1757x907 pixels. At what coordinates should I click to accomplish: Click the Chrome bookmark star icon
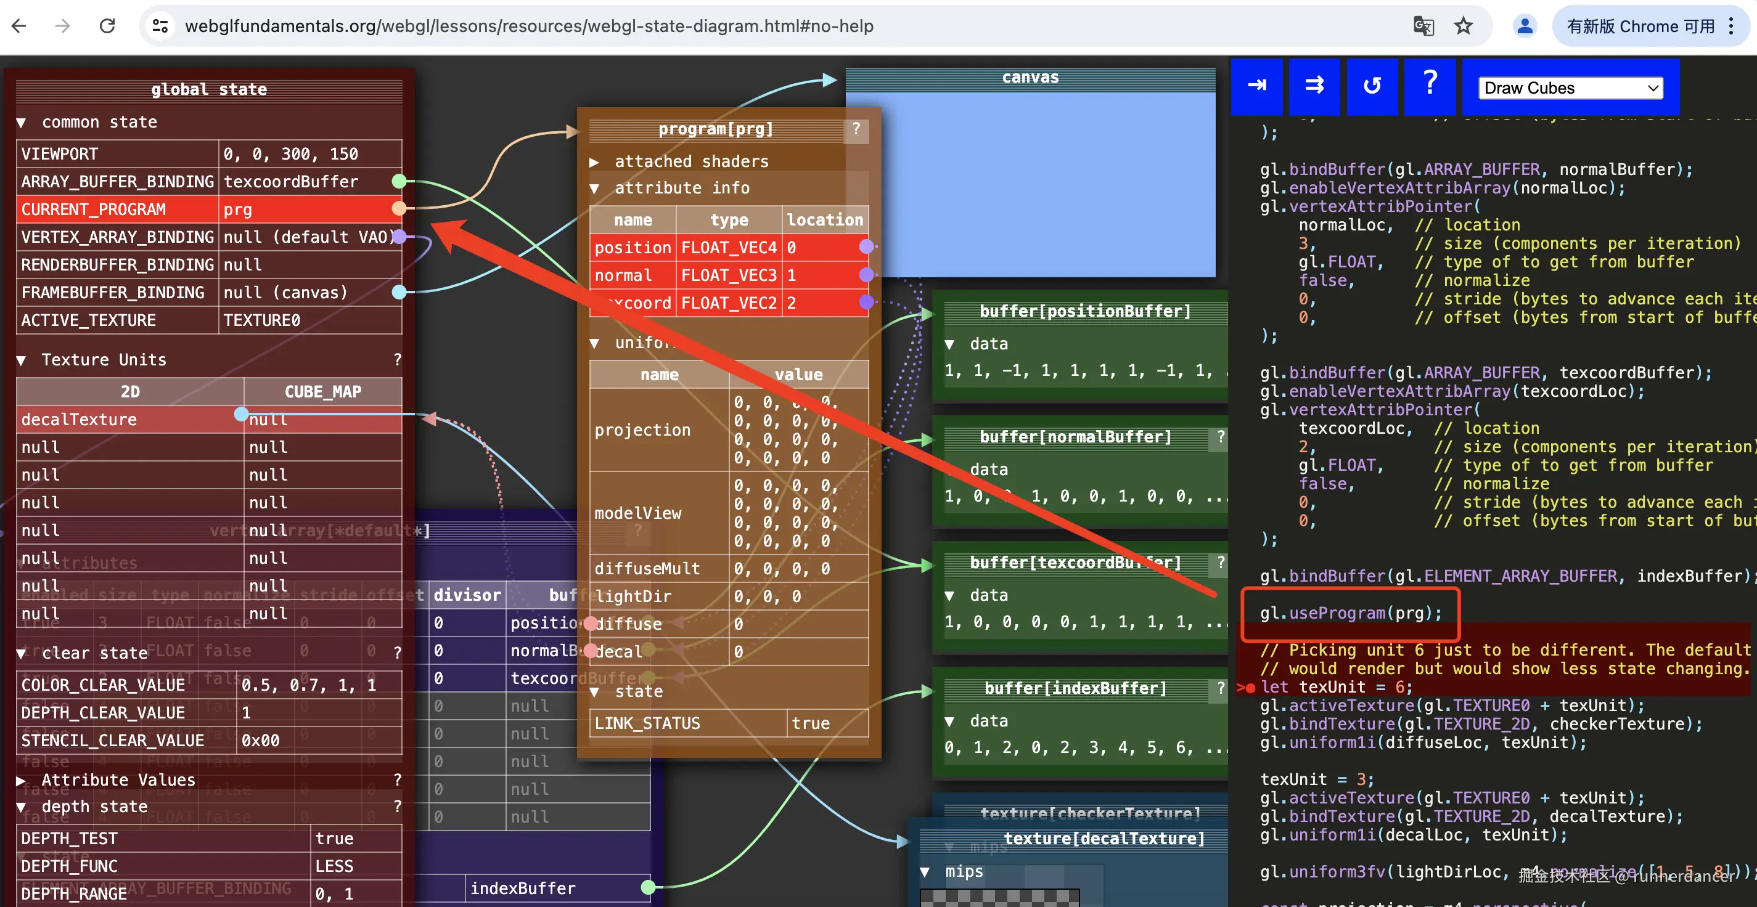(1464, 26)
